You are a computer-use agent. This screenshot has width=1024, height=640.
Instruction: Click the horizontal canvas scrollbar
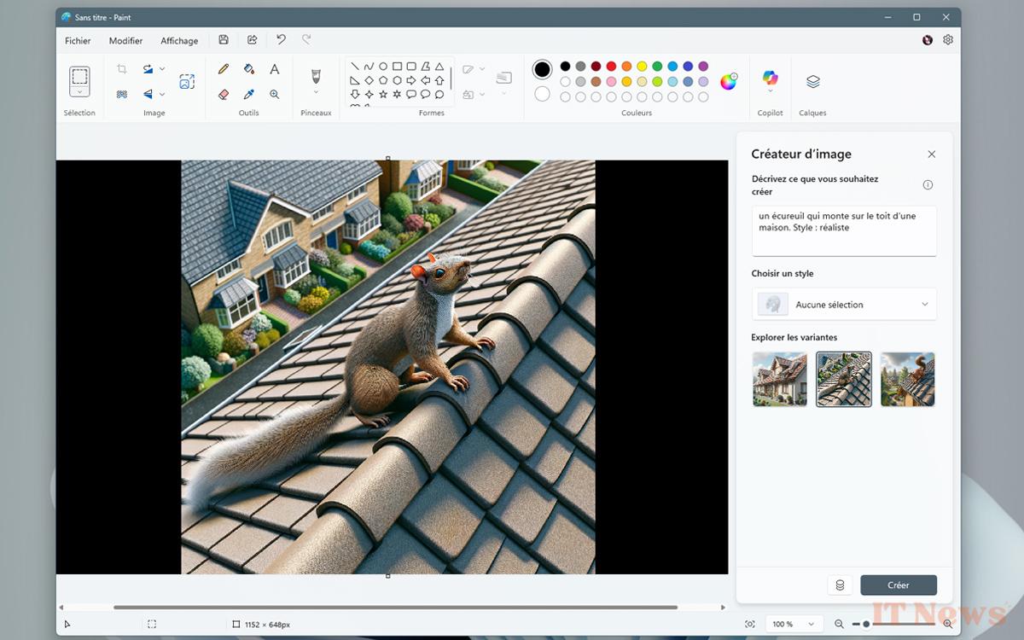(x=395, y=608)
